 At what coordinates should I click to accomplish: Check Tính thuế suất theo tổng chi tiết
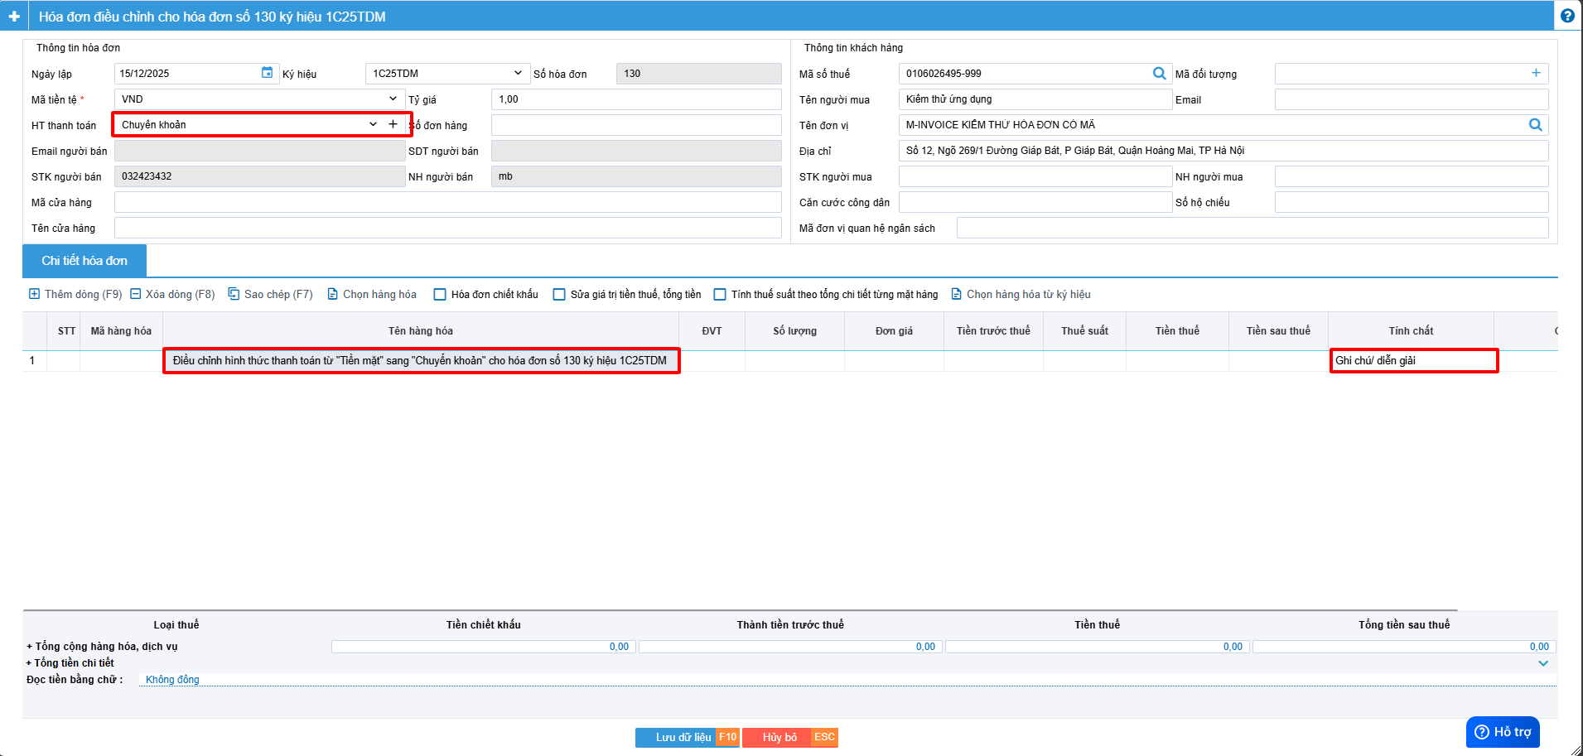(x=720, y=295)
